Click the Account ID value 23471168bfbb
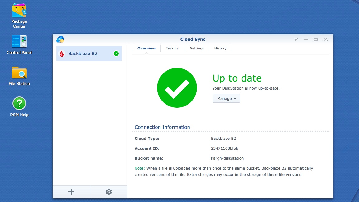 click(224, 148)
